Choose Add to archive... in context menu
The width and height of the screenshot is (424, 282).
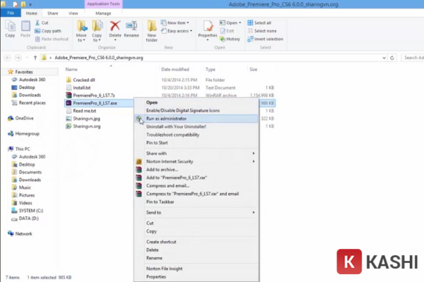pos(196,169)
